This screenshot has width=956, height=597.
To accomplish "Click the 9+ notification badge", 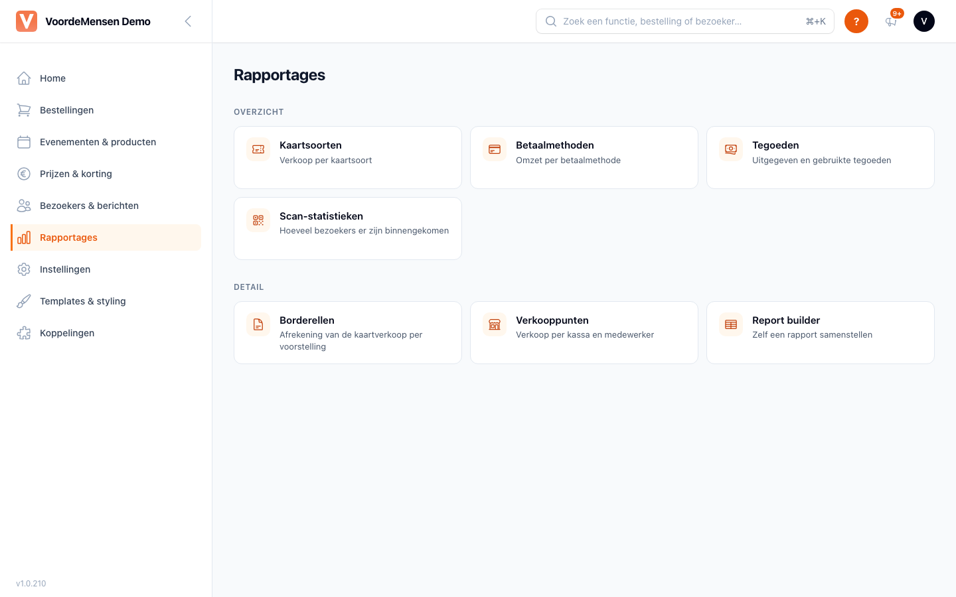I will [897, 13].
